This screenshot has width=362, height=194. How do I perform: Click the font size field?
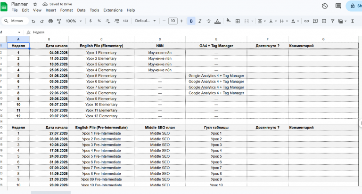(x=173, y=21)
